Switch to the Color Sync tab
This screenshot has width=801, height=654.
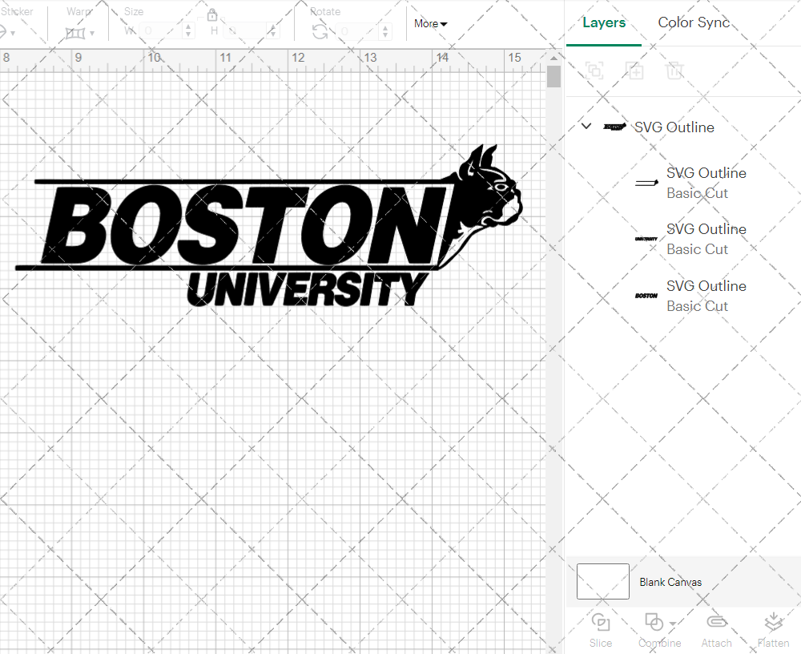click(x=694, y=22)
